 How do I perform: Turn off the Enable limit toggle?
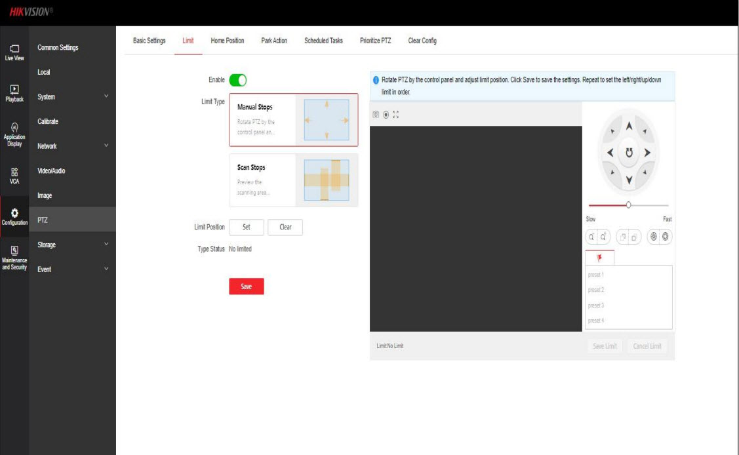[237, 80]
